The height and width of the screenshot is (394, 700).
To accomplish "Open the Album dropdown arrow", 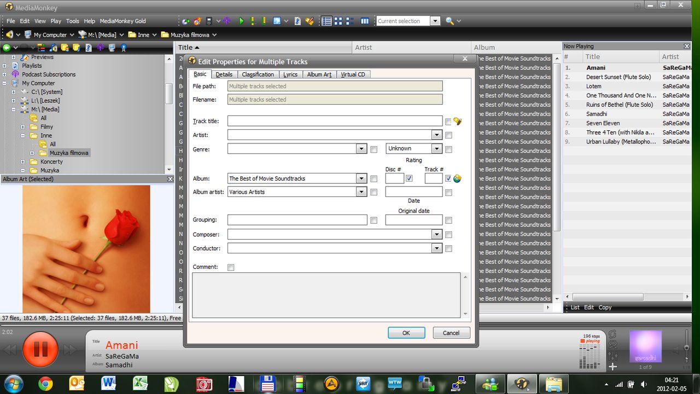I will pyautogui.click(x=361, y=178).
